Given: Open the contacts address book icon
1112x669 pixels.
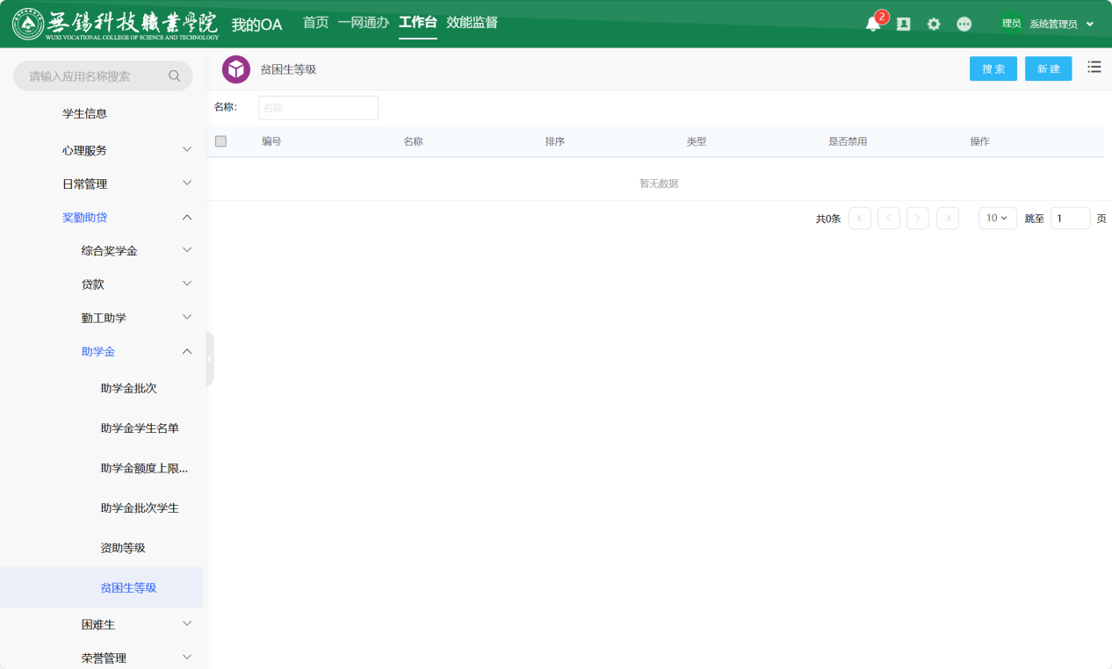Looking at the screenshot, I should point(903,24).
